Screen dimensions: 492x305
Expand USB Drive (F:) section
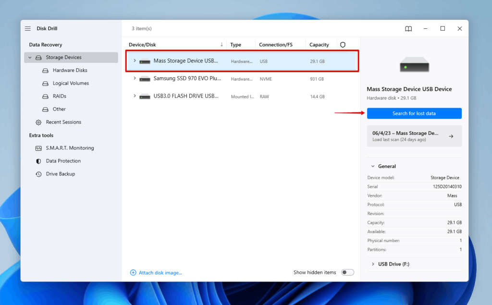coord(373,264)
